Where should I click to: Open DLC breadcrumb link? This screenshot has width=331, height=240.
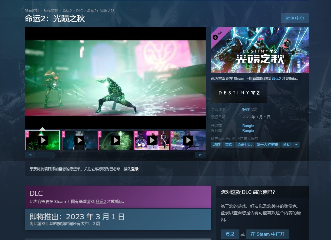[80, 11]
